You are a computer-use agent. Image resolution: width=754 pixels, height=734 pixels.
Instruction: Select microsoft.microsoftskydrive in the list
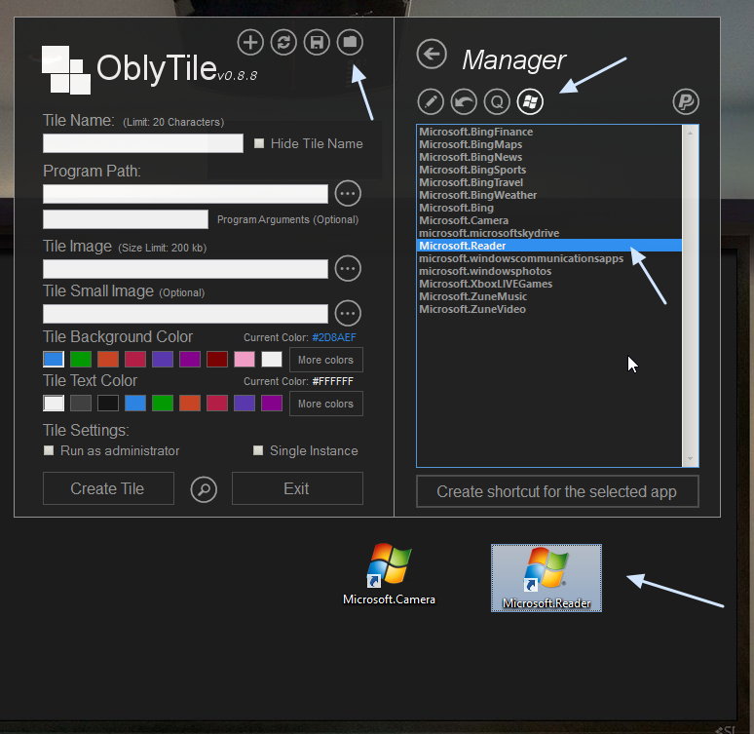(x=549, y=233)
